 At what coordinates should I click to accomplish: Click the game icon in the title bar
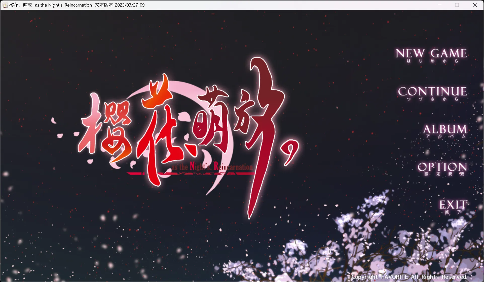pos(5,5)
